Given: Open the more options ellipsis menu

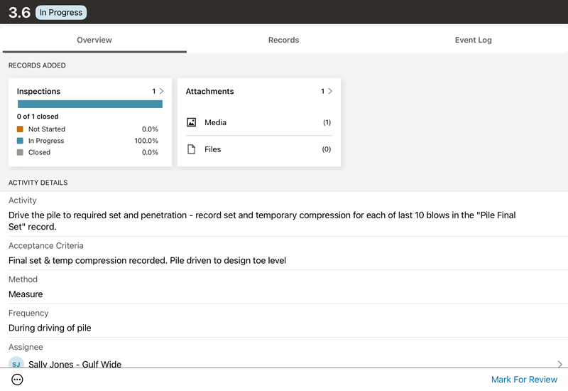Looking at the screenshot, I should [x=18, y=380].
